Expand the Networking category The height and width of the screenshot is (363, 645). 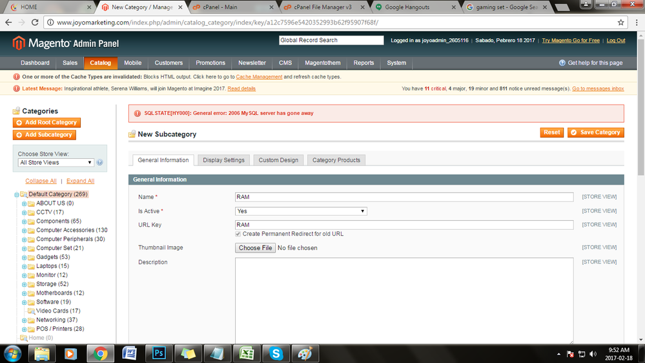tap(25, 320)
